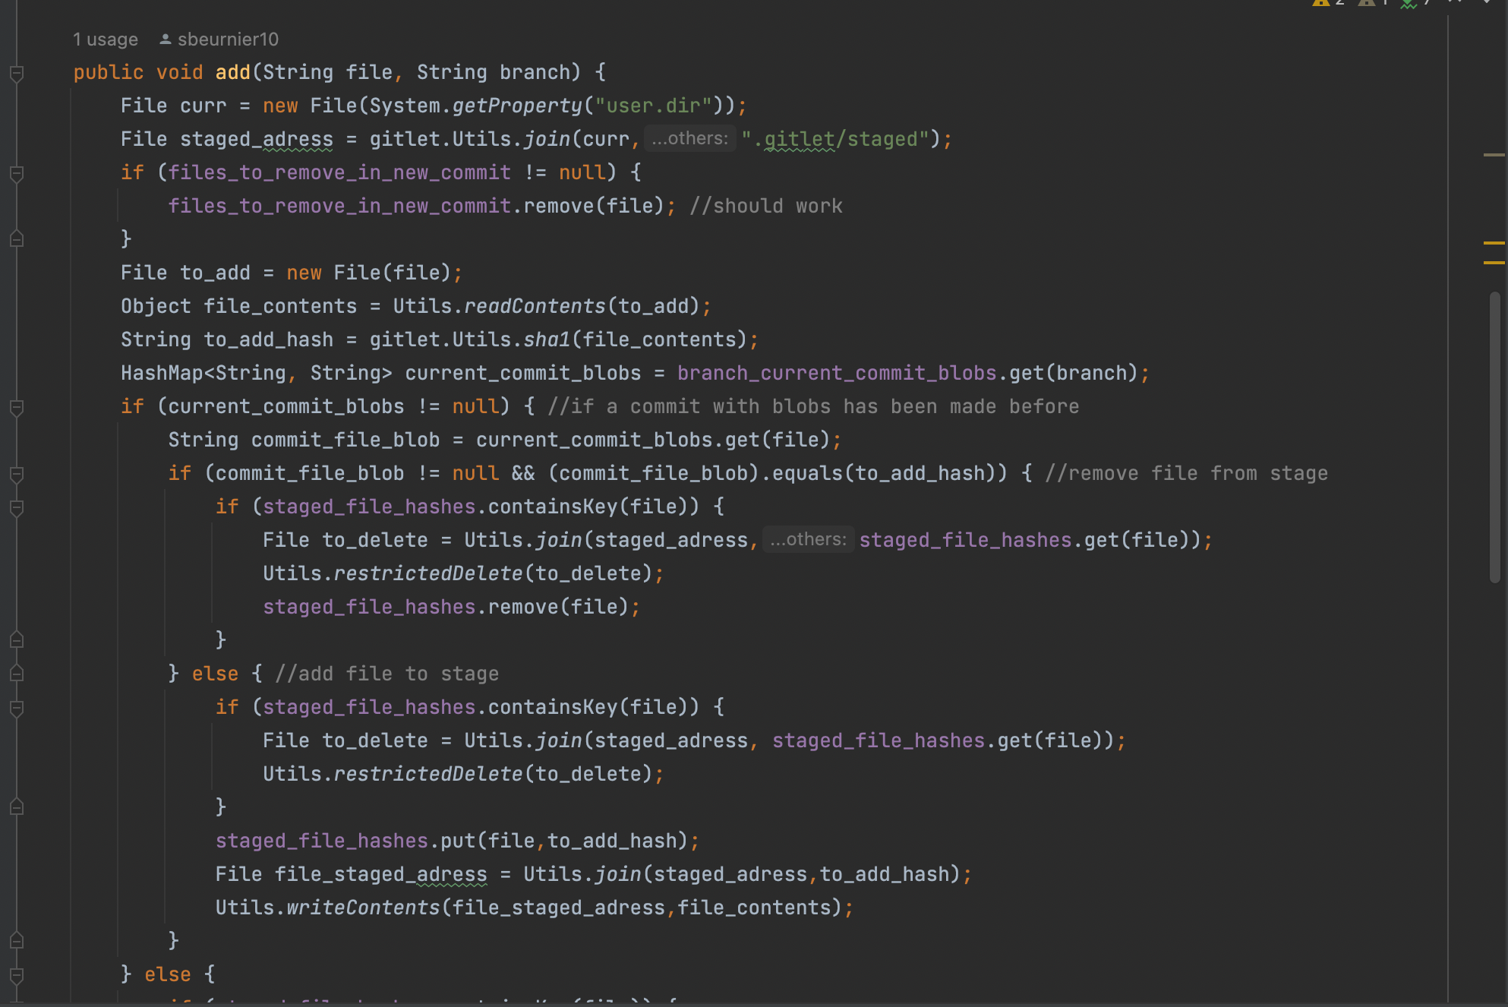Click fold end marker after files_to_remove block
This screenshot has height=1007, width=1508.
click(x=17, y=239)
